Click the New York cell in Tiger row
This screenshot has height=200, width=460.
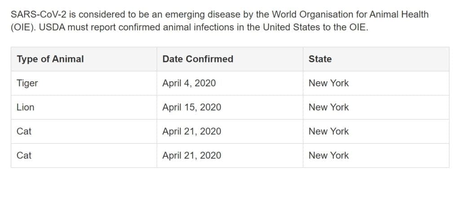(376, 83)
